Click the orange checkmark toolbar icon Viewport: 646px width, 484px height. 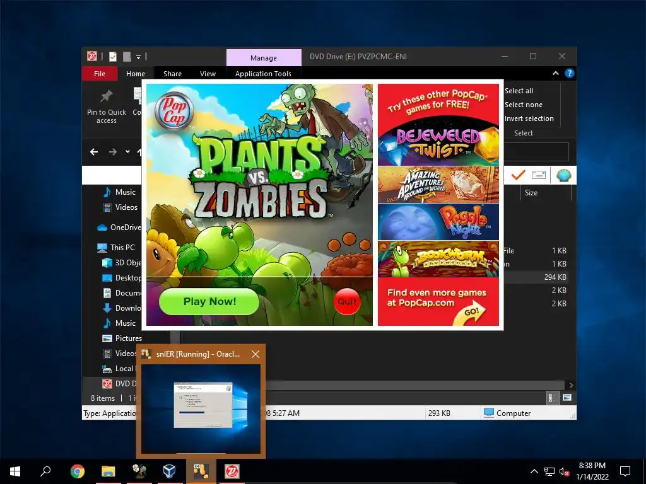(x=519, y=175)
